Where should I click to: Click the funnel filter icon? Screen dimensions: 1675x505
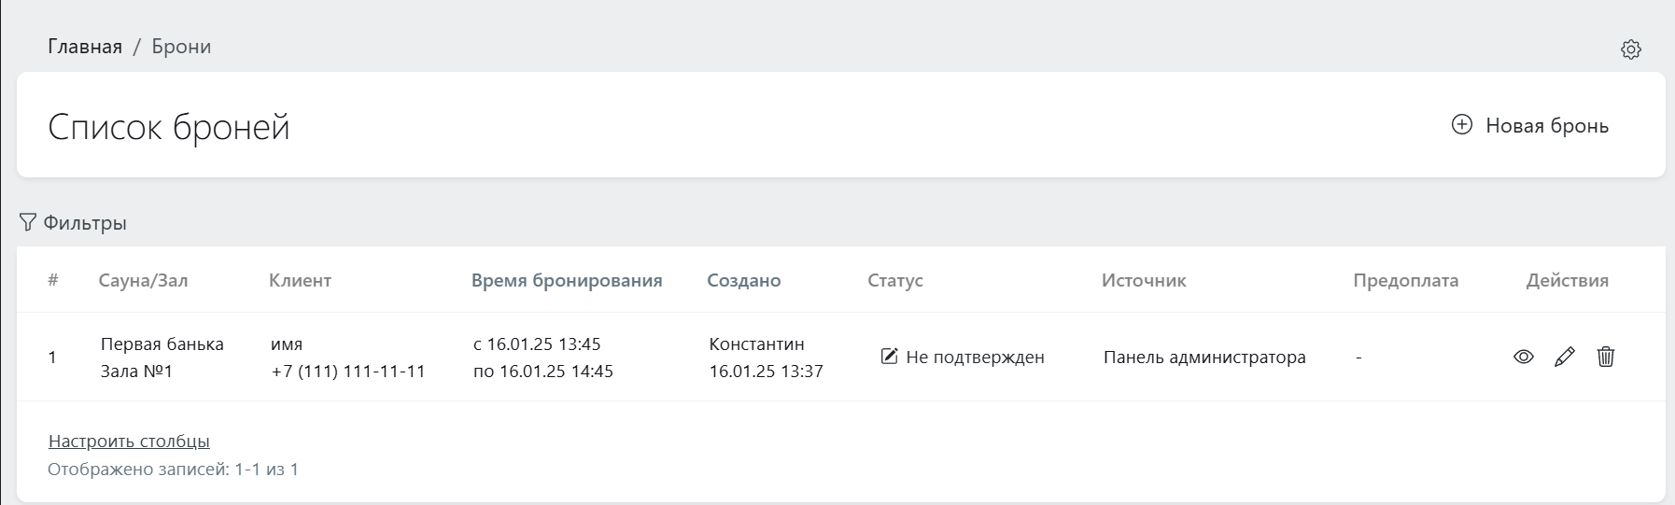pos(28,222)
